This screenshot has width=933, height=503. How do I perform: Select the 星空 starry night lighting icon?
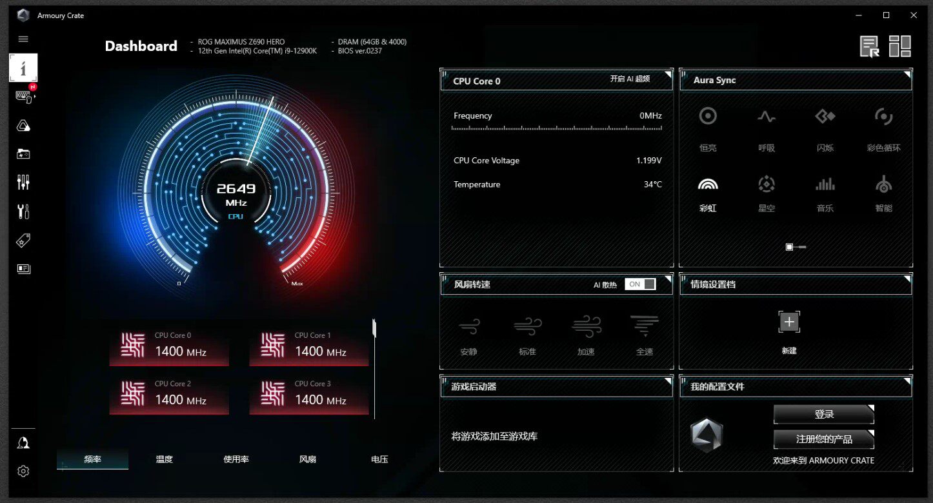767,184
